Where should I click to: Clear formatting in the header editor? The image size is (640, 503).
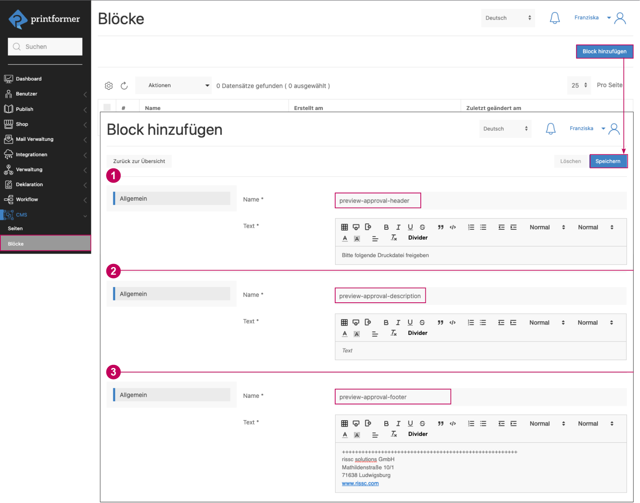point(393,238)
